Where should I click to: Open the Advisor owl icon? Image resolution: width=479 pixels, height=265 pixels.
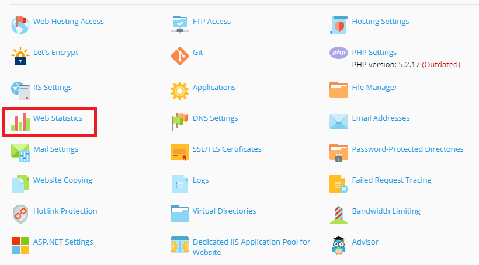pyautogui.click(x=339, y=245)
